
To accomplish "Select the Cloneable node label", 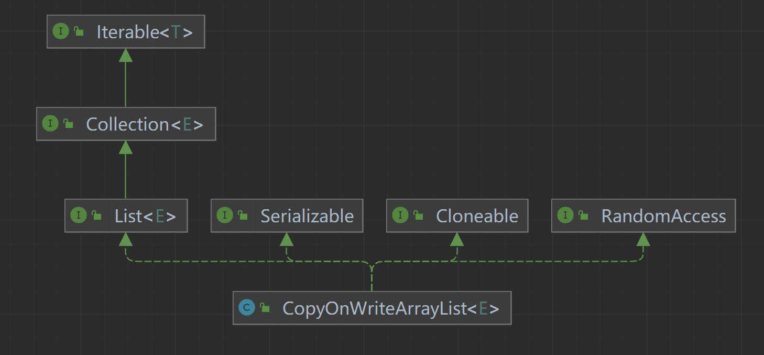I will click(477, 216).
